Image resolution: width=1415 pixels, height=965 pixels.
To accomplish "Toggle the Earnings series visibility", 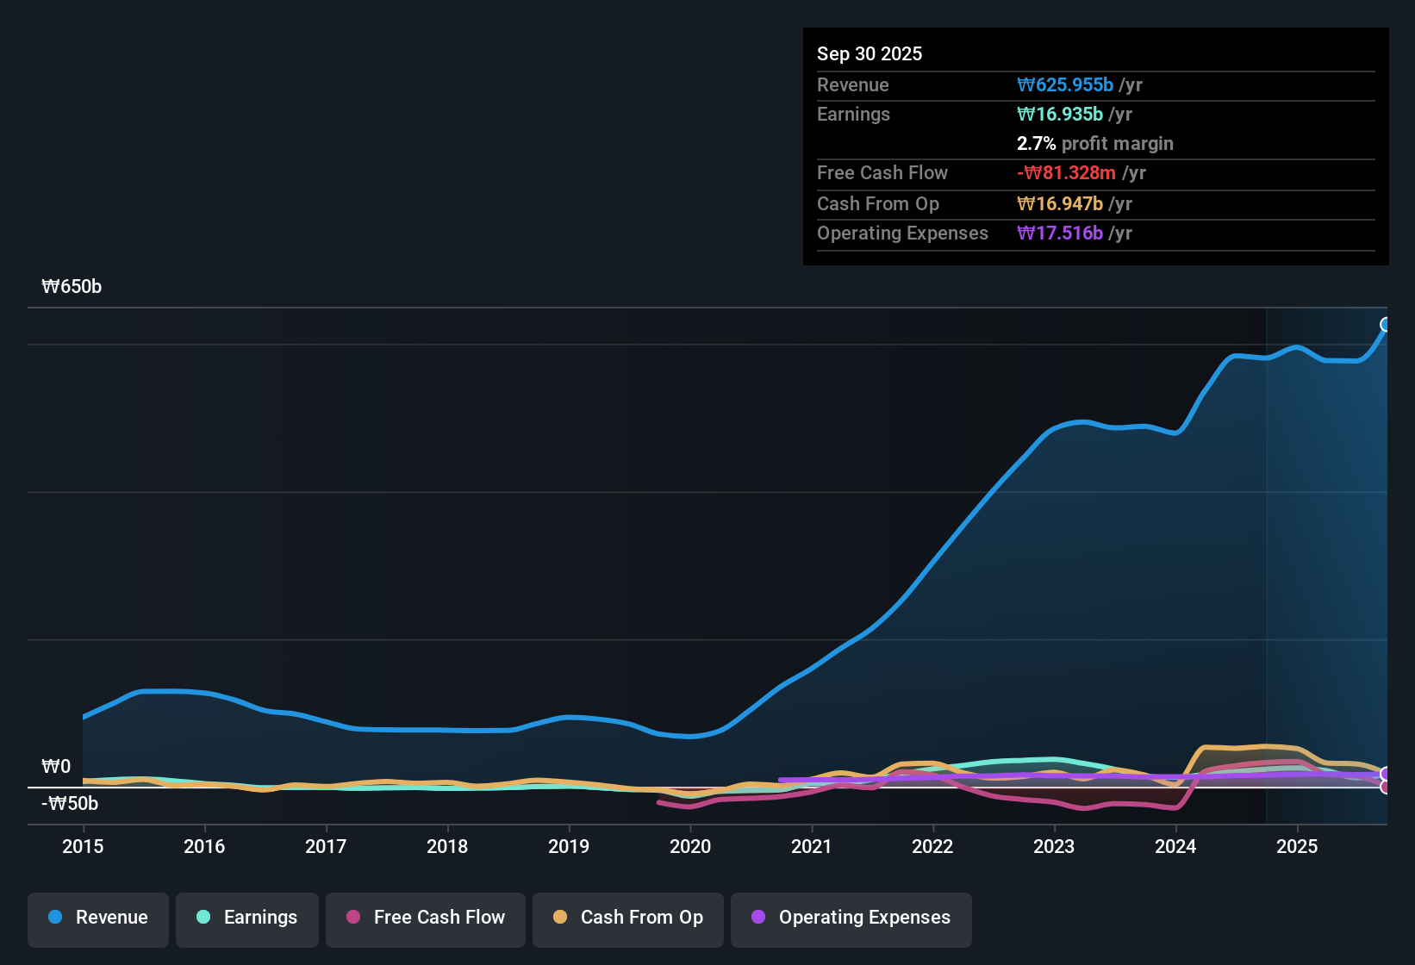I will (246, 918).
